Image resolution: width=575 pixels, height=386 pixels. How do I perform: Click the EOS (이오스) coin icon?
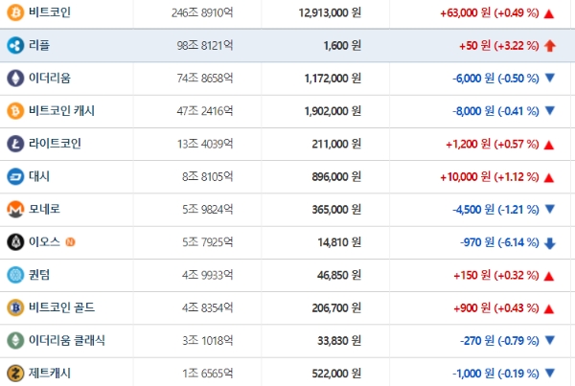click(15, 242)
